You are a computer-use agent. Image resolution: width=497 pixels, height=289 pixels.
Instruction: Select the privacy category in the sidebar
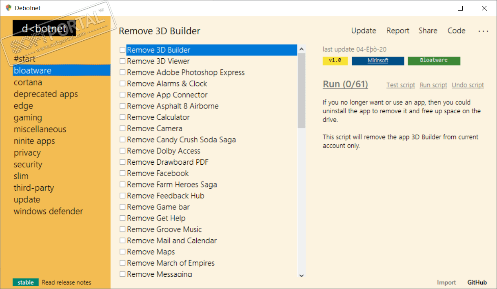pos(27,153)
